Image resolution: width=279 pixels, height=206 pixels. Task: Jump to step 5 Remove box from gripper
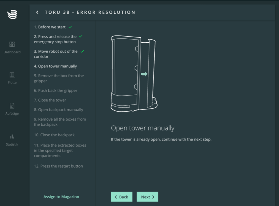click(x=59, y=78)
